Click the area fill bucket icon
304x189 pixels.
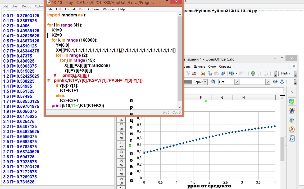click(x=213, y=82)
